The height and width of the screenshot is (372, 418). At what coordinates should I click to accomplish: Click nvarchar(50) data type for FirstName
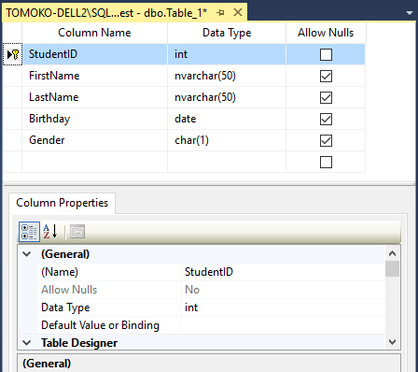tap(227, 76)
